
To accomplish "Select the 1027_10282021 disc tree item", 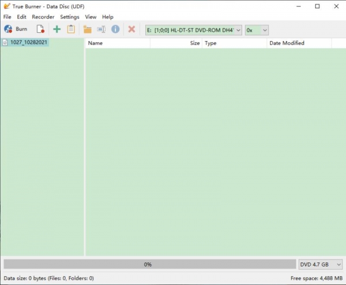I will point(28,43).
